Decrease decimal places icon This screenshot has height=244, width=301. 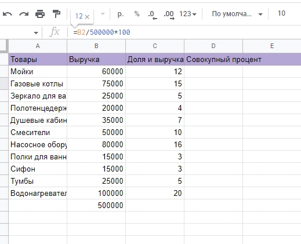(153, 15)
